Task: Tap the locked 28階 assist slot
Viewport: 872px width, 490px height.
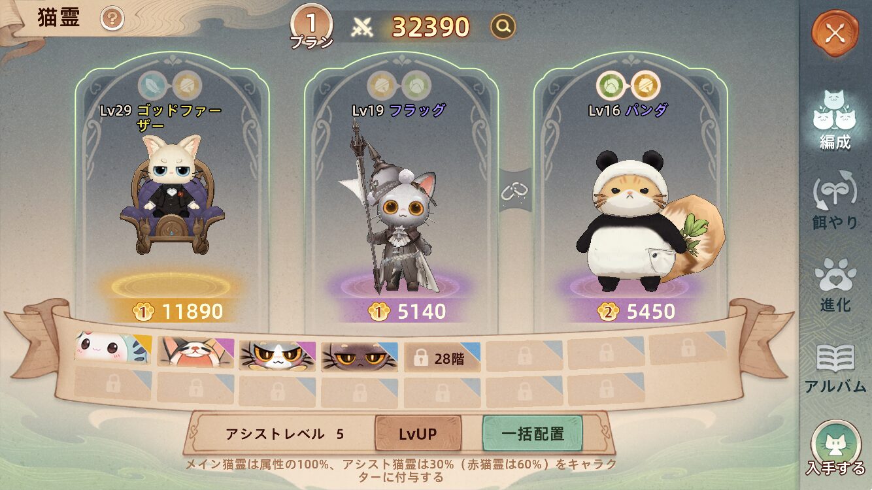Action: pos(442,357)
